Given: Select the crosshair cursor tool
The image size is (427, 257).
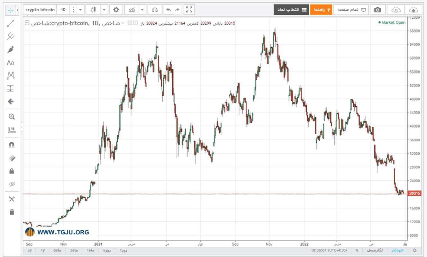Looking at the screenshot, I should (11, 10).
